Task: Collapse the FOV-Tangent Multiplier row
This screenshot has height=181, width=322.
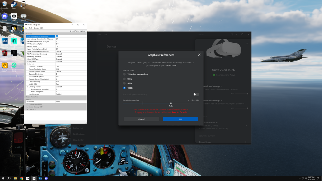Action: point(25,44)
